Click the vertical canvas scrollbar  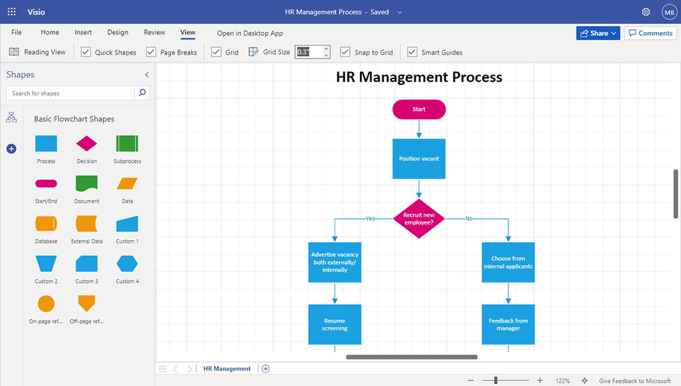click(676, 194)
